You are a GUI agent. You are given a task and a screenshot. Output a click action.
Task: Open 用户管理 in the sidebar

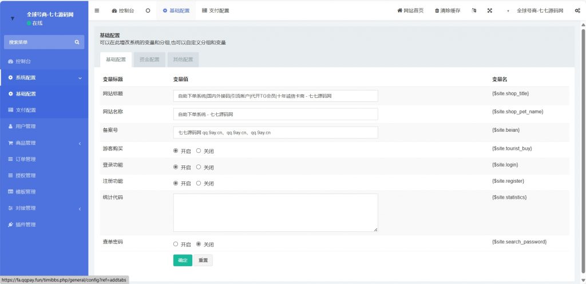44,127
